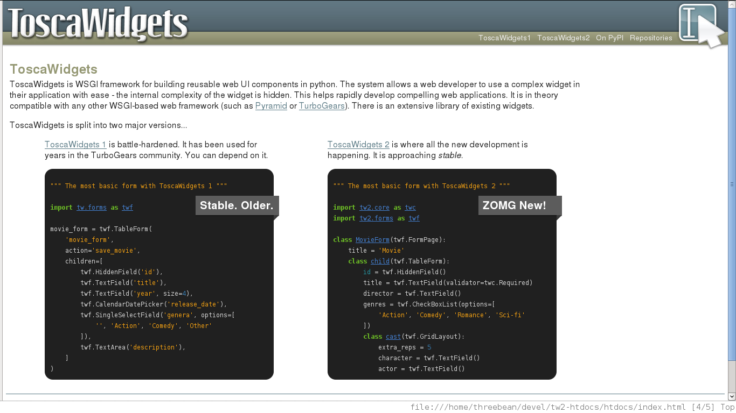Image resolution: width=736 pixels, height=413 pixels.
Task: Click the status bar file path text
Action: tap(548, 407)
